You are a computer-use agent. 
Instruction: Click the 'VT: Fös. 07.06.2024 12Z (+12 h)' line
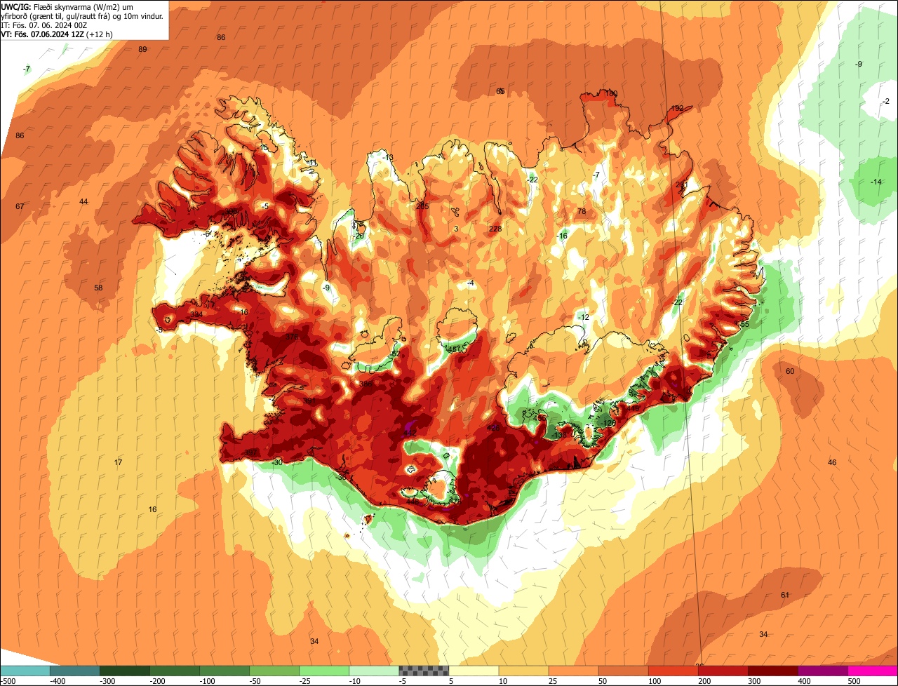[x=57, y=34]
